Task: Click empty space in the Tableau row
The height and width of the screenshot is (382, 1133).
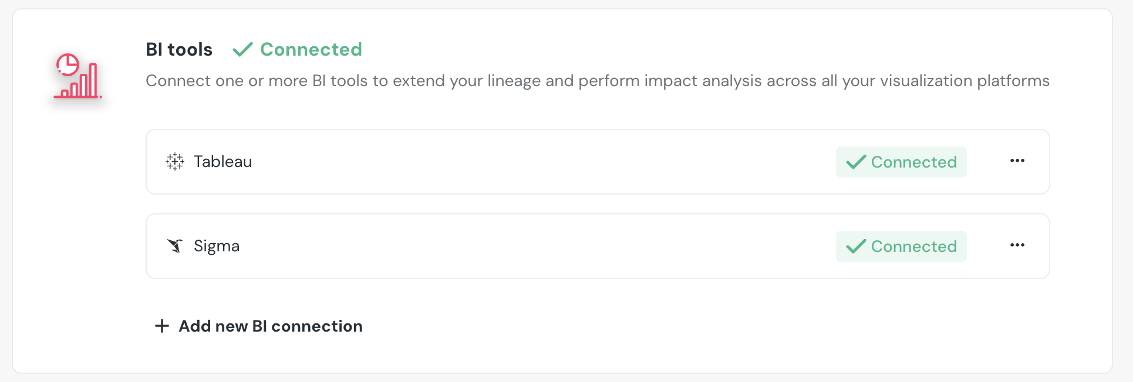Action: (528, 162)
